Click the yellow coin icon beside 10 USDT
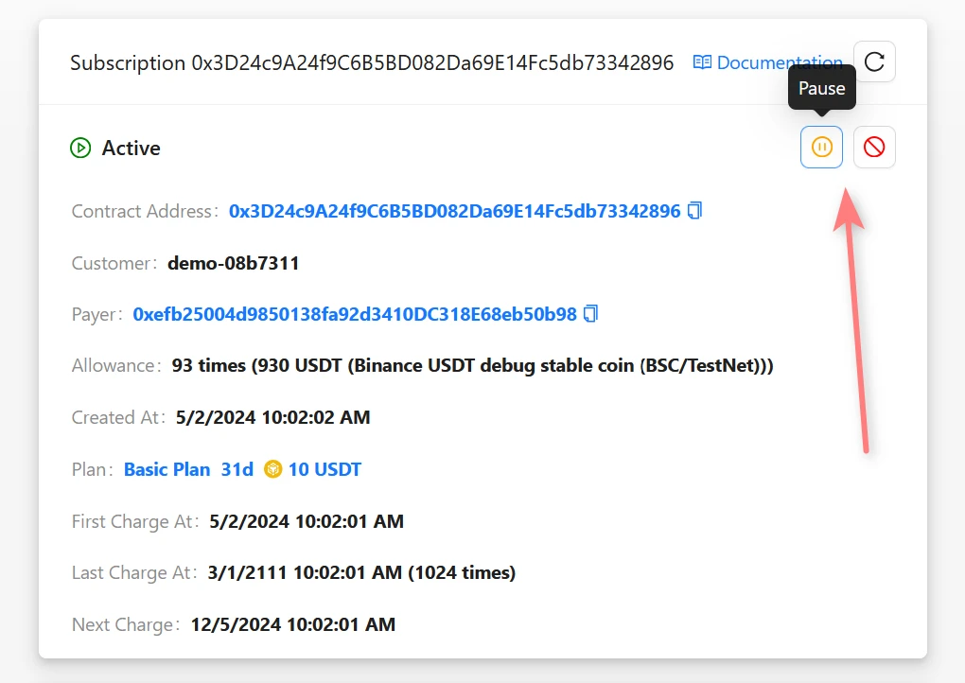Screen dimensions: 965x683 click(x=273, y=469)
